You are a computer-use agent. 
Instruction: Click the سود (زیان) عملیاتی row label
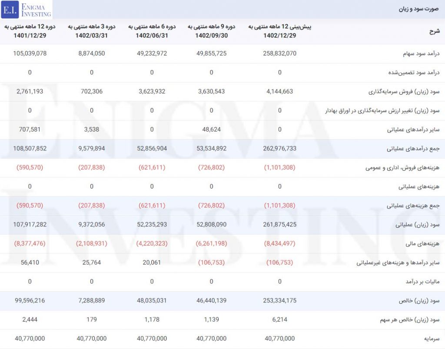click(x=418, y=225)
